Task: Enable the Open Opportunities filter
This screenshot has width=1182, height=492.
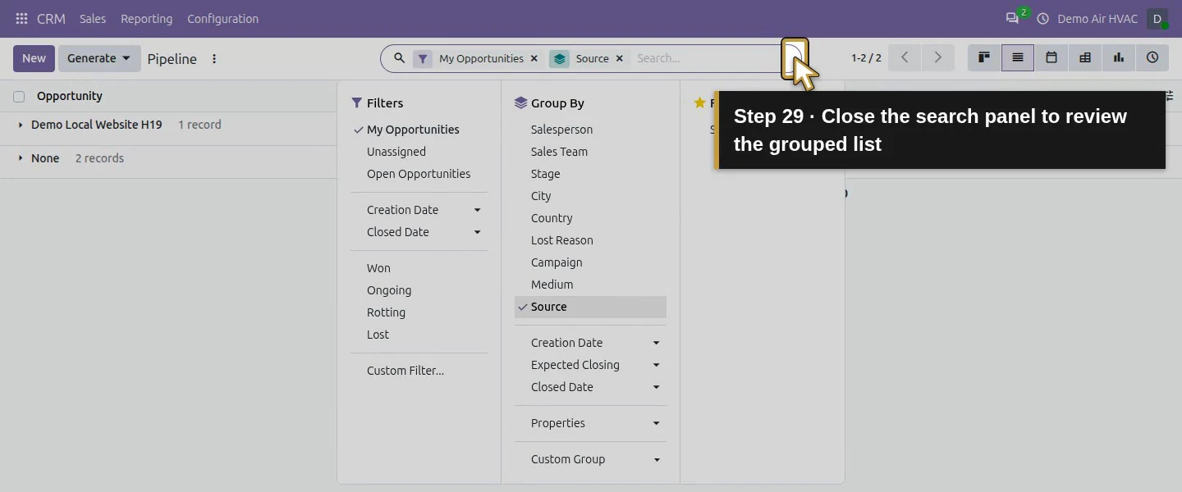Action: 419,174
